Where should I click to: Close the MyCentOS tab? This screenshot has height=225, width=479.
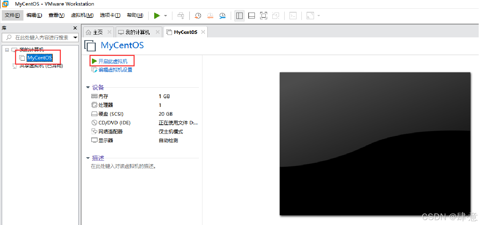pyautogui.click(x=203, y=32)
